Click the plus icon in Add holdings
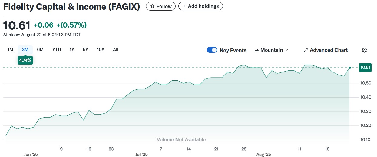The width and height of the screenshot is (377, 157). [x=184, y=6]
